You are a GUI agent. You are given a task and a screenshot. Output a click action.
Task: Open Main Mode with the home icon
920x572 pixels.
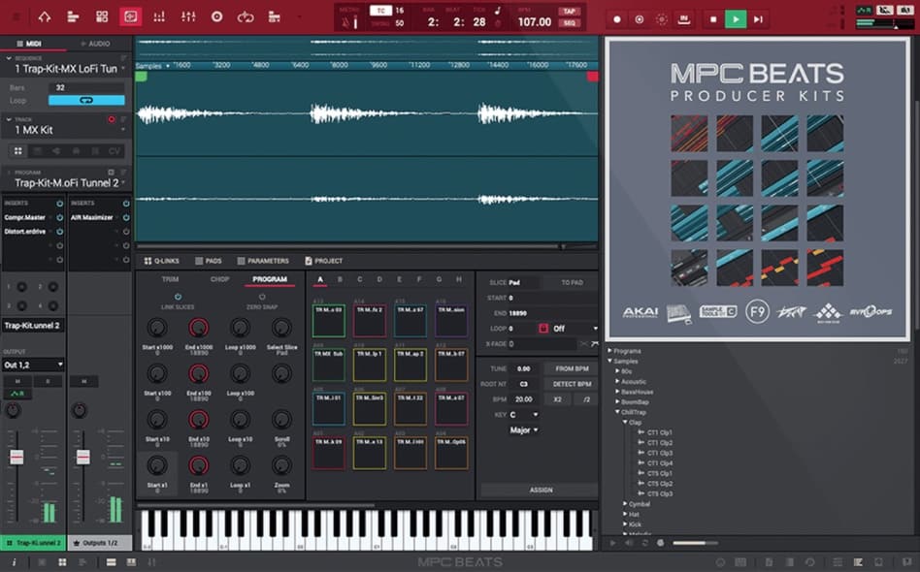tap(46, 16)
